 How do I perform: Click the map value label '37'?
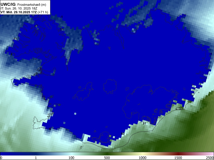pyautogui.click(x=36, y=26)
